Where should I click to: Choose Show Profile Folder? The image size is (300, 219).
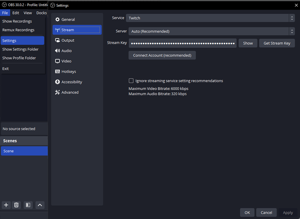(x=23, y=58)
